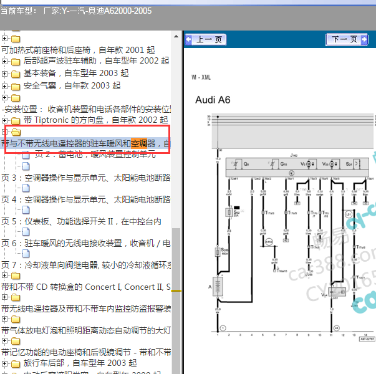Click the 当前车型 header text

tap(76, 11)
